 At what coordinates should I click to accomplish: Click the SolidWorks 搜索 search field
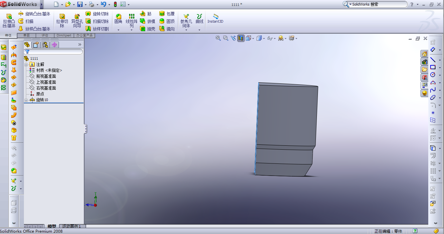pos(379,4)
